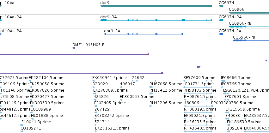Click the dpr9-PA protein label

pyautogui.click(x=112, y=31)
